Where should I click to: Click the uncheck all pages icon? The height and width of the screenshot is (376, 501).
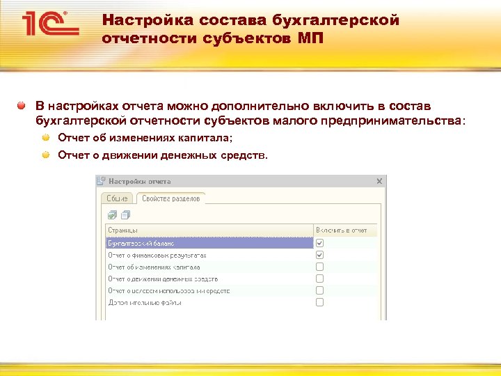[125, 215]
